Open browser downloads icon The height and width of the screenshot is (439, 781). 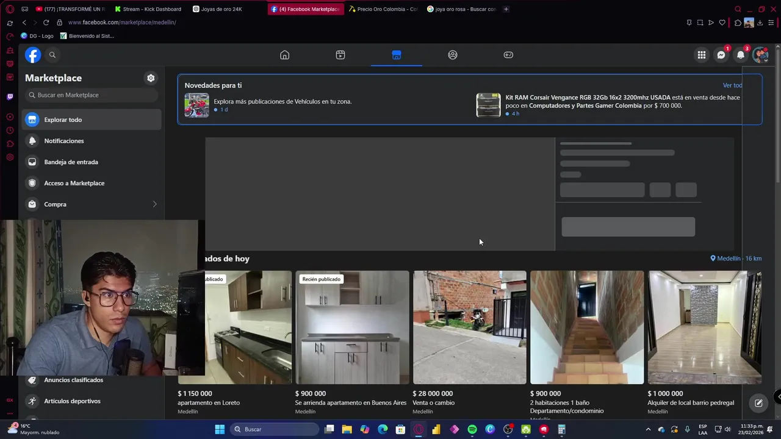pos(760,23)
